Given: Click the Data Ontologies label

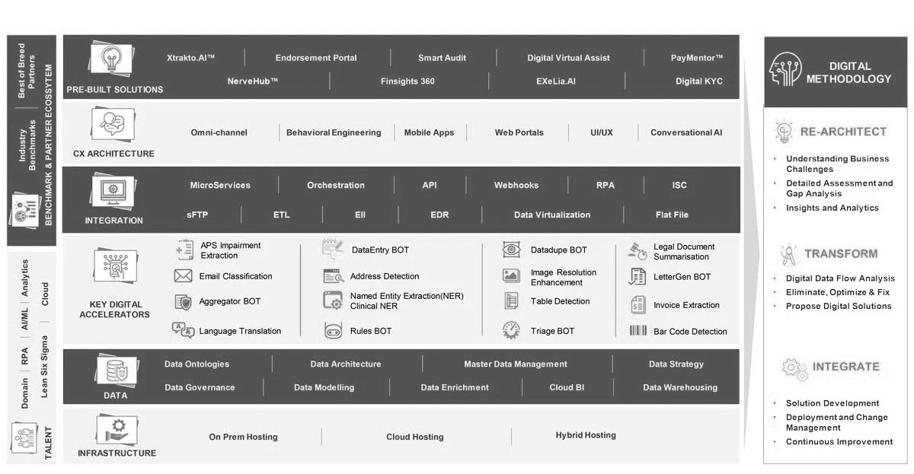Looking at the screenshot, I should point(197,364).
